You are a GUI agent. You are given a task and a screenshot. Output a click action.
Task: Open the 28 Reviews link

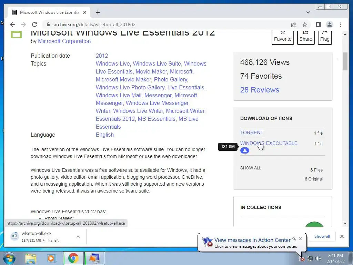260,90
